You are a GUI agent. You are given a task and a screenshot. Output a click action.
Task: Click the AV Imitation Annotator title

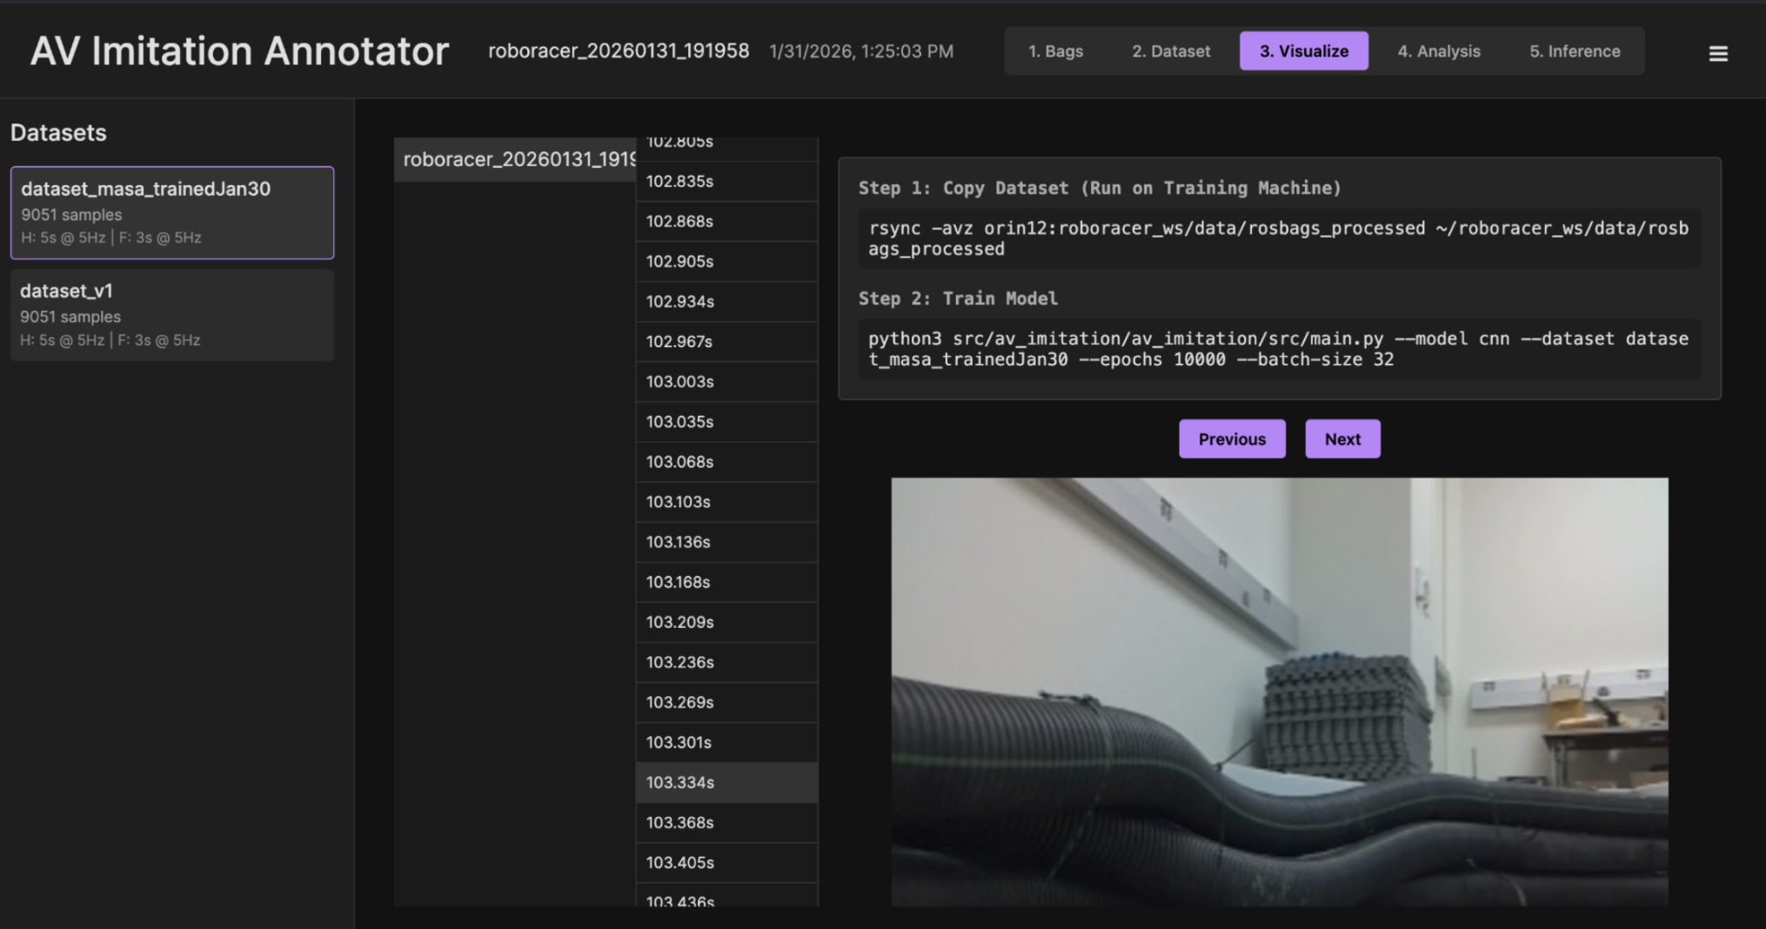pyautogui.click(x=239, y=51)
